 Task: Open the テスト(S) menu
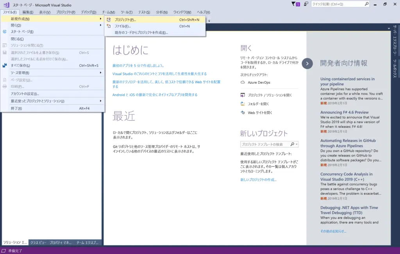(x=144, y=12)
